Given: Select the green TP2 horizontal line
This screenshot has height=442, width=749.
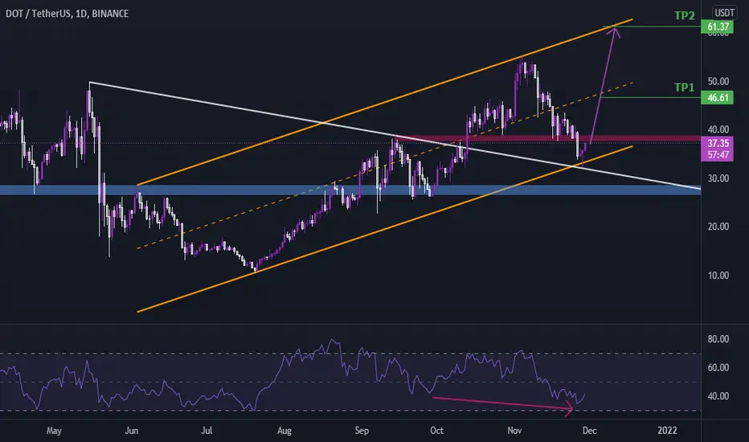Looking at the screenshot, I should tap(652, 27).
